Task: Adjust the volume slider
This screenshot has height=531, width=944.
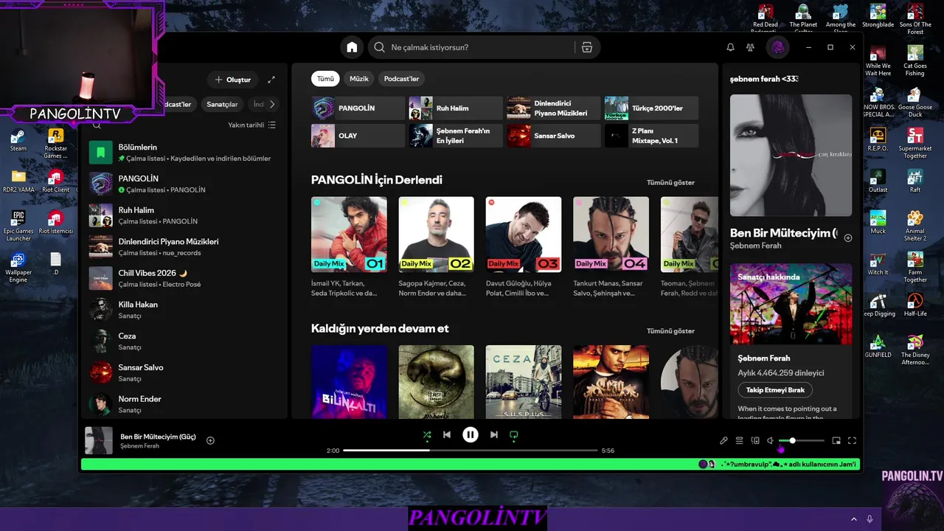Action: (x=802, y=440)
